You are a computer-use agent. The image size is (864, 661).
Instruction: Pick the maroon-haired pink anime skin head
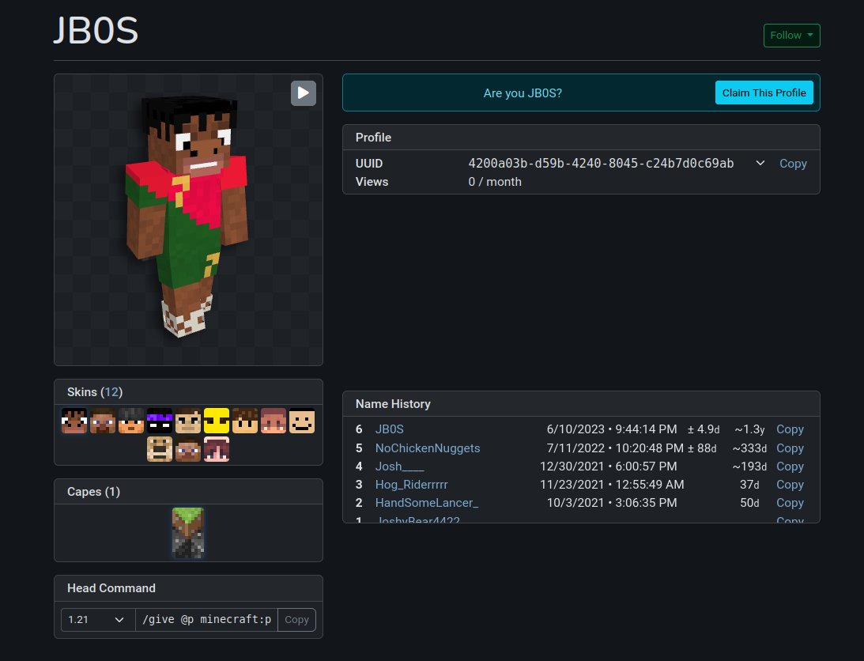point(217,449)
